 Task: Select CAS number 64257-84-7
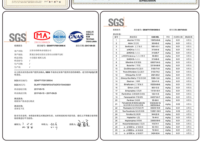click(x=155, y=97)
